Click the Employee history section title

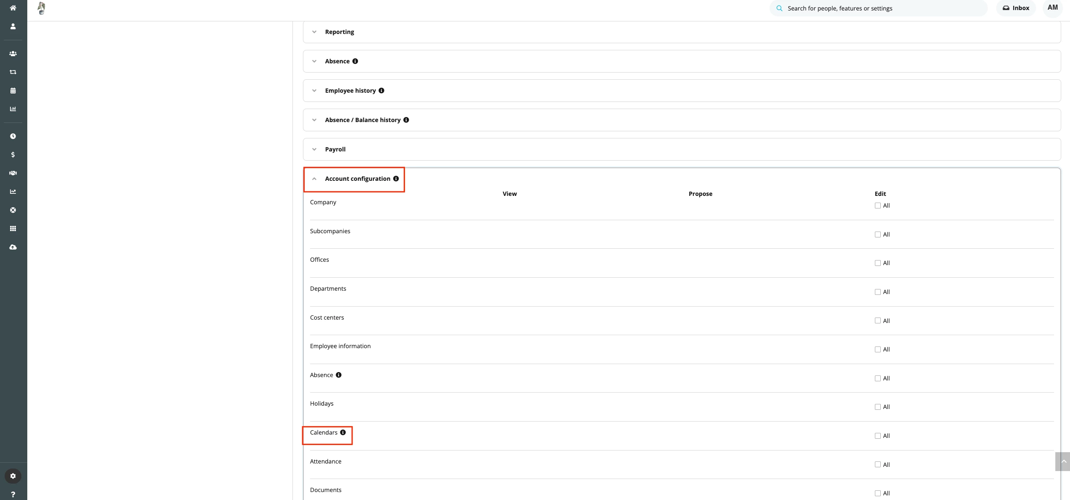(x=350, y=91)
